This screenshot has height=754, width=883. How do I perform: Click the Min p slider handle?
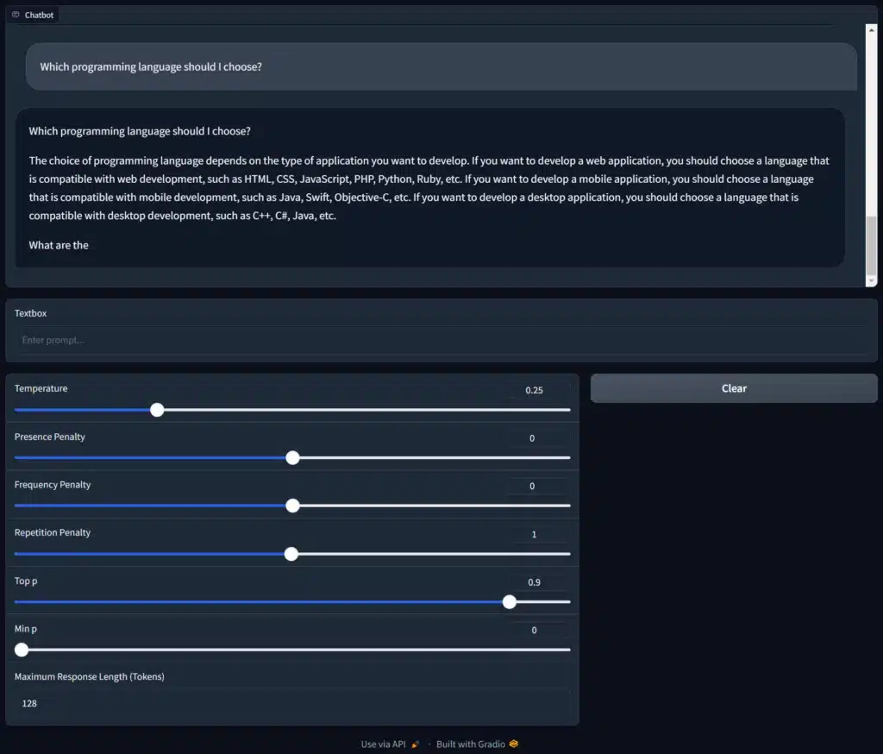coord(22,650)
